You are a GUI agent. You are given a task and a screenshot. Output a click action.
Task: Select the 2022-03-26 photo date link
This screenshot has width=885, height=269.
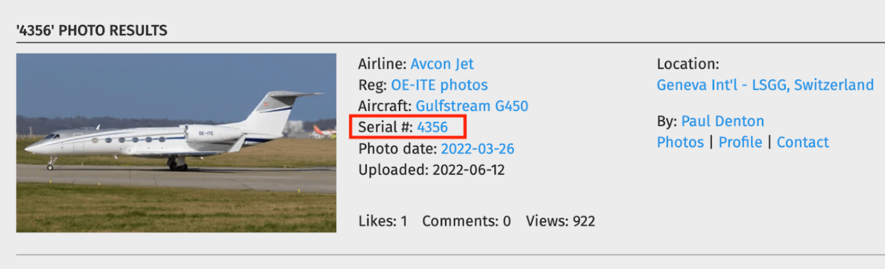[477, 149]
